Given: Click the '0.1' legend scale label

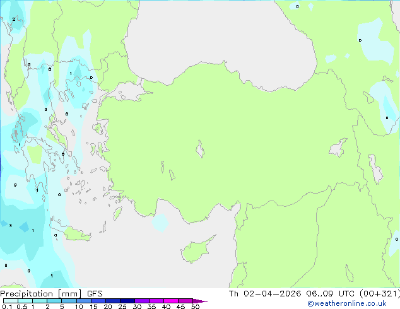Looking at the screenshot, I should [7, 306].
